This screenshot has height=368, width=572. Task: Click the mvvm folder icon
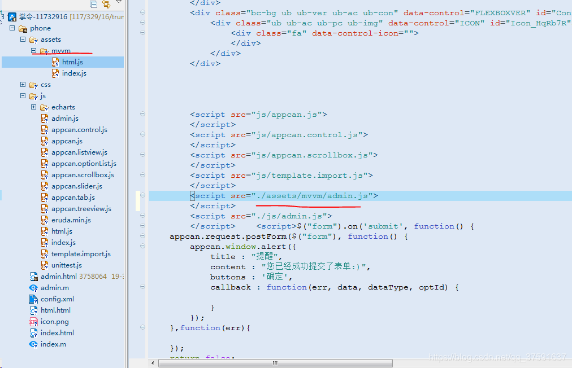[x=44, y=51]
